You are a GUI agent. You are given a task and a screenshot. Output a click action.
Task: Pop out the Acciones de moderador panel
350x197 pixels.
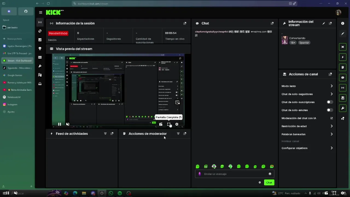pos(185,134)
